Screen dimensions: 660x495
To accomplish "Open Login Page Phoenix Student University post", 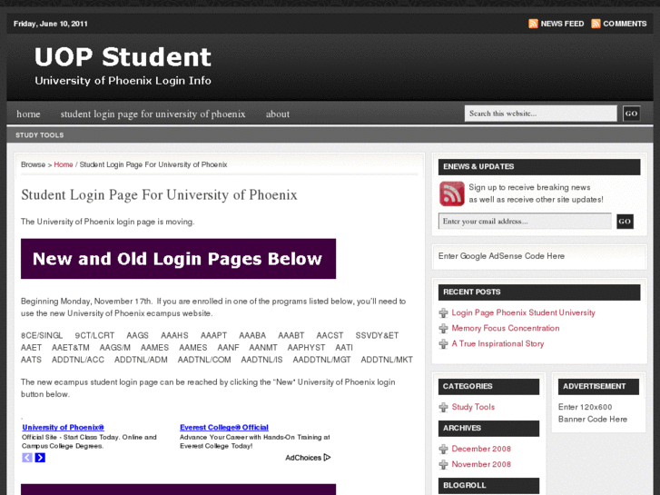I will [x=523, y=312].
